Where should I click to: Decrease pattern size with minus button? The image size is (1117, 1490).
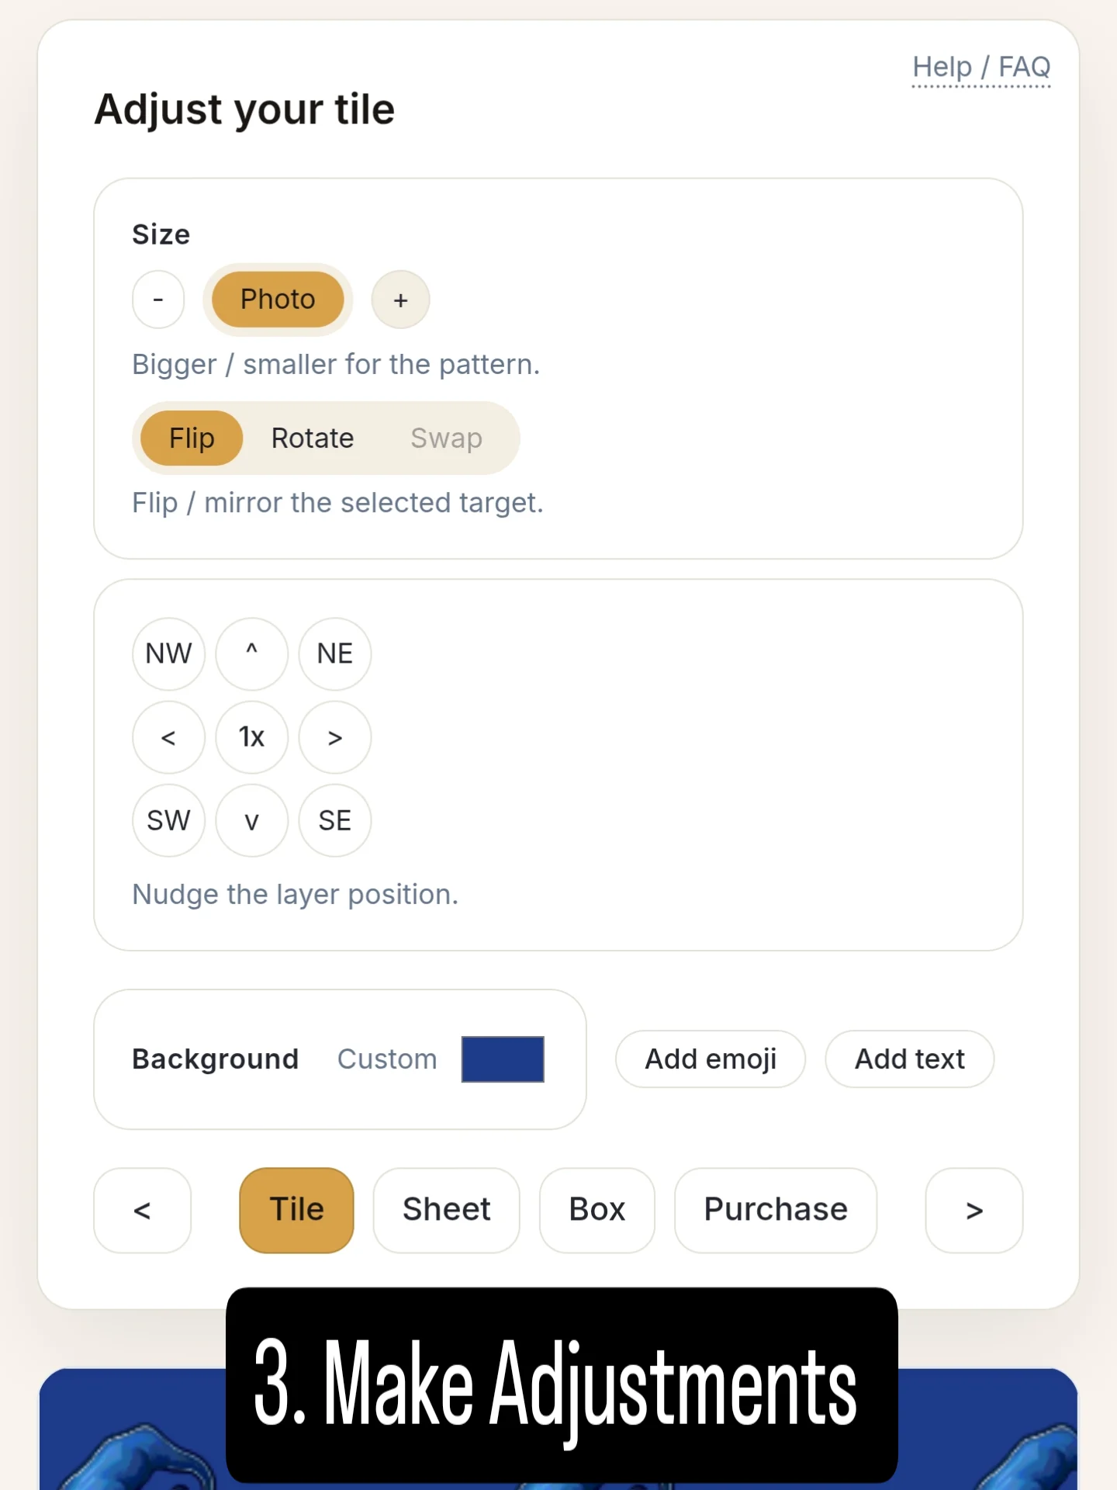tap(157, 300)
